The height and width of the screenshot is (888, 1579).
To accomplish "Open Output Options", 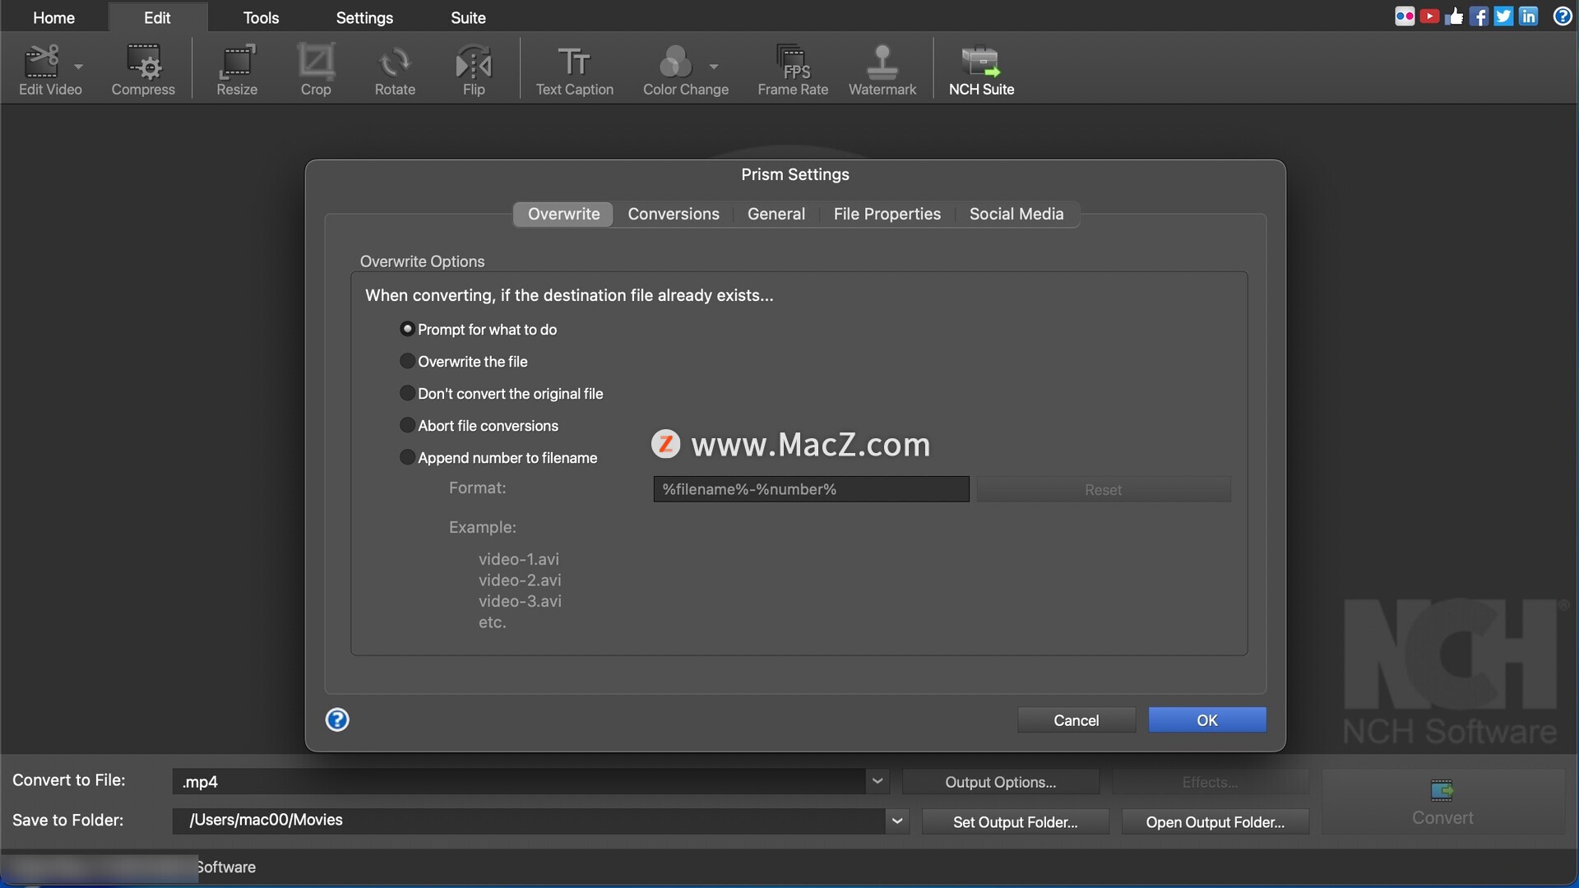I will click(1001, 782).
